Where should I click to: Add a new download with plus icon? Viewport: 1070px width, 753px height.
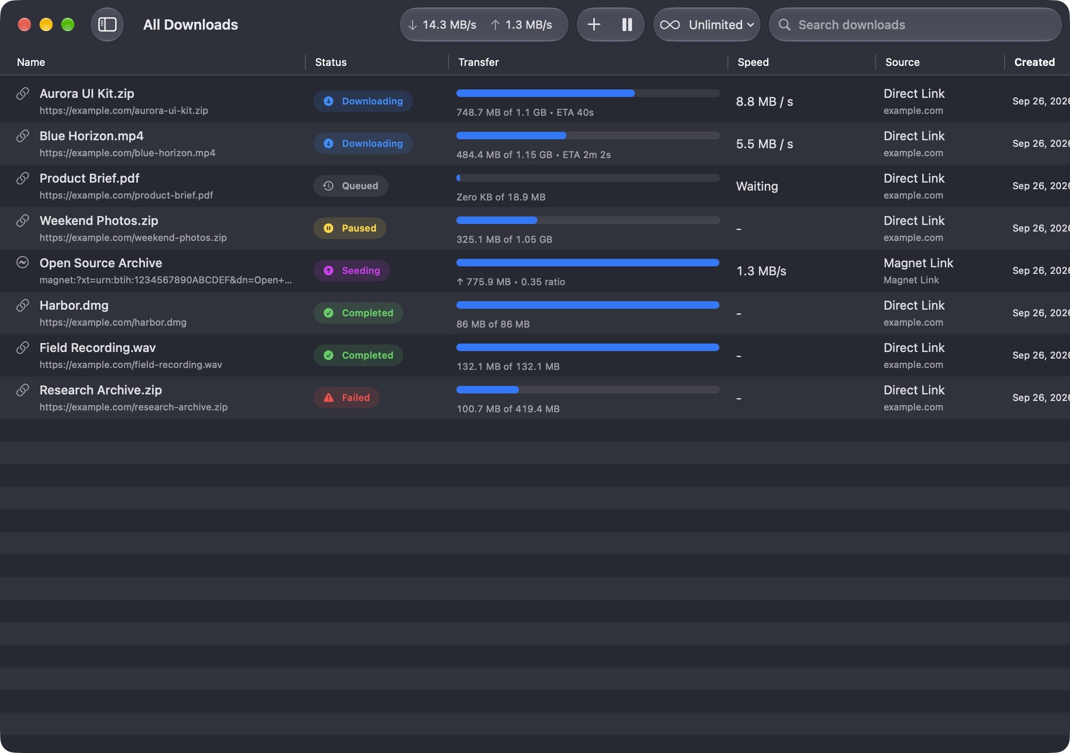point(594,24)
